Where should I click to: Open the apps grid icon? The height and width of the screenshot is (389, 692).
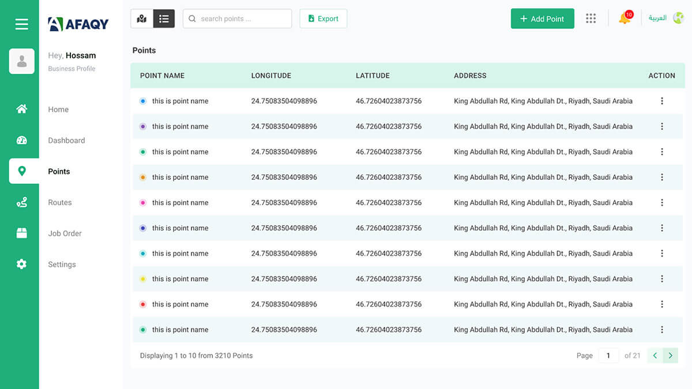[x=591, y=18]
